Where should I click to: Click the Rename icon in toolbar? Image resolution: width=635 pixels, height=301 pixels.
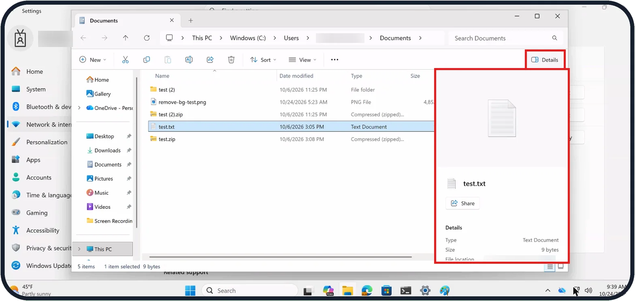pos(189,60)
